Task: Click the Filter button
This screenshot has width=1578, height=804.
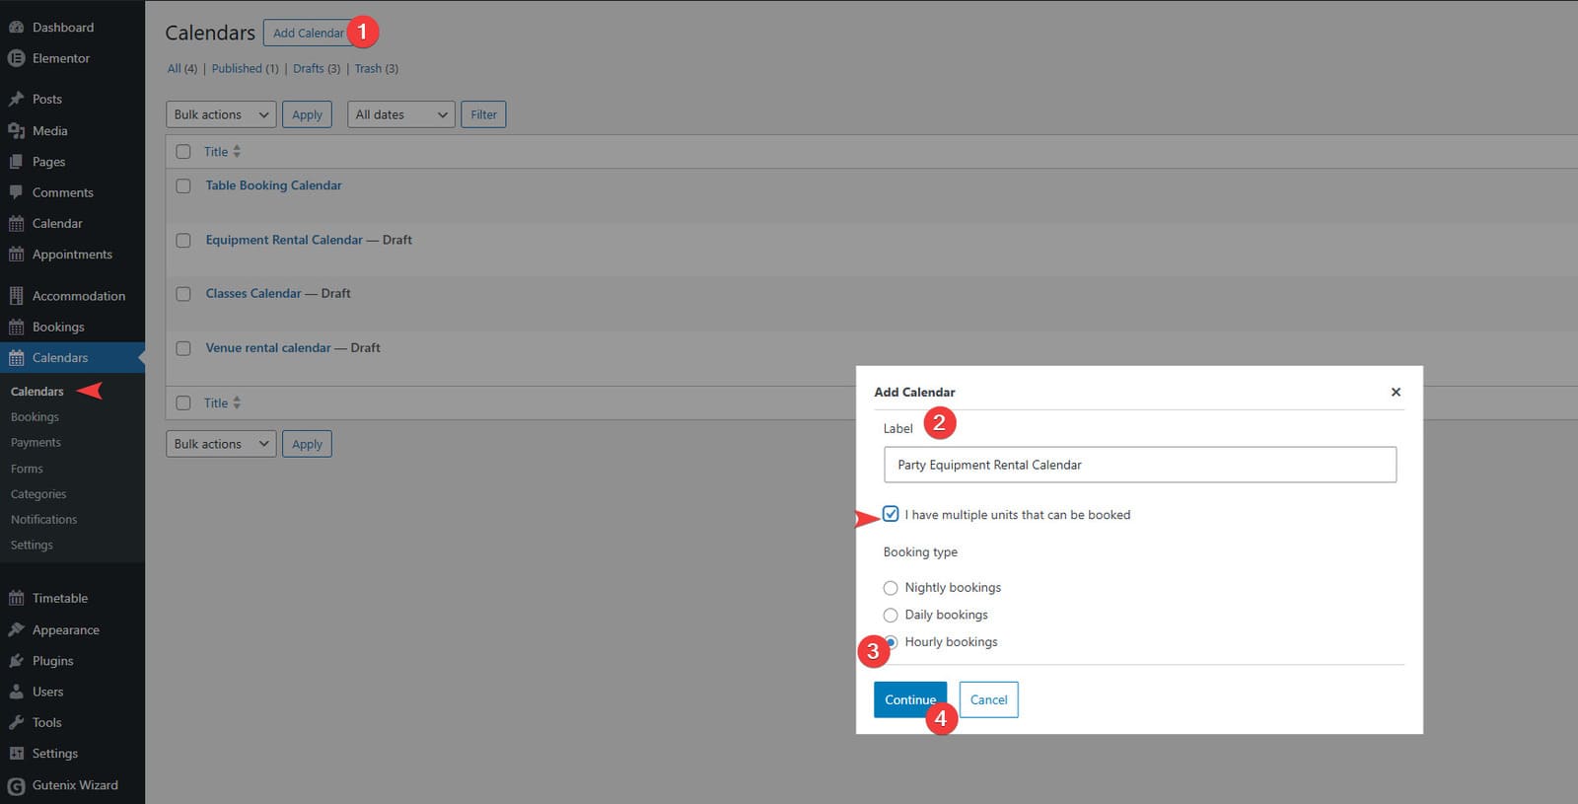Action: tap(483, 114)
